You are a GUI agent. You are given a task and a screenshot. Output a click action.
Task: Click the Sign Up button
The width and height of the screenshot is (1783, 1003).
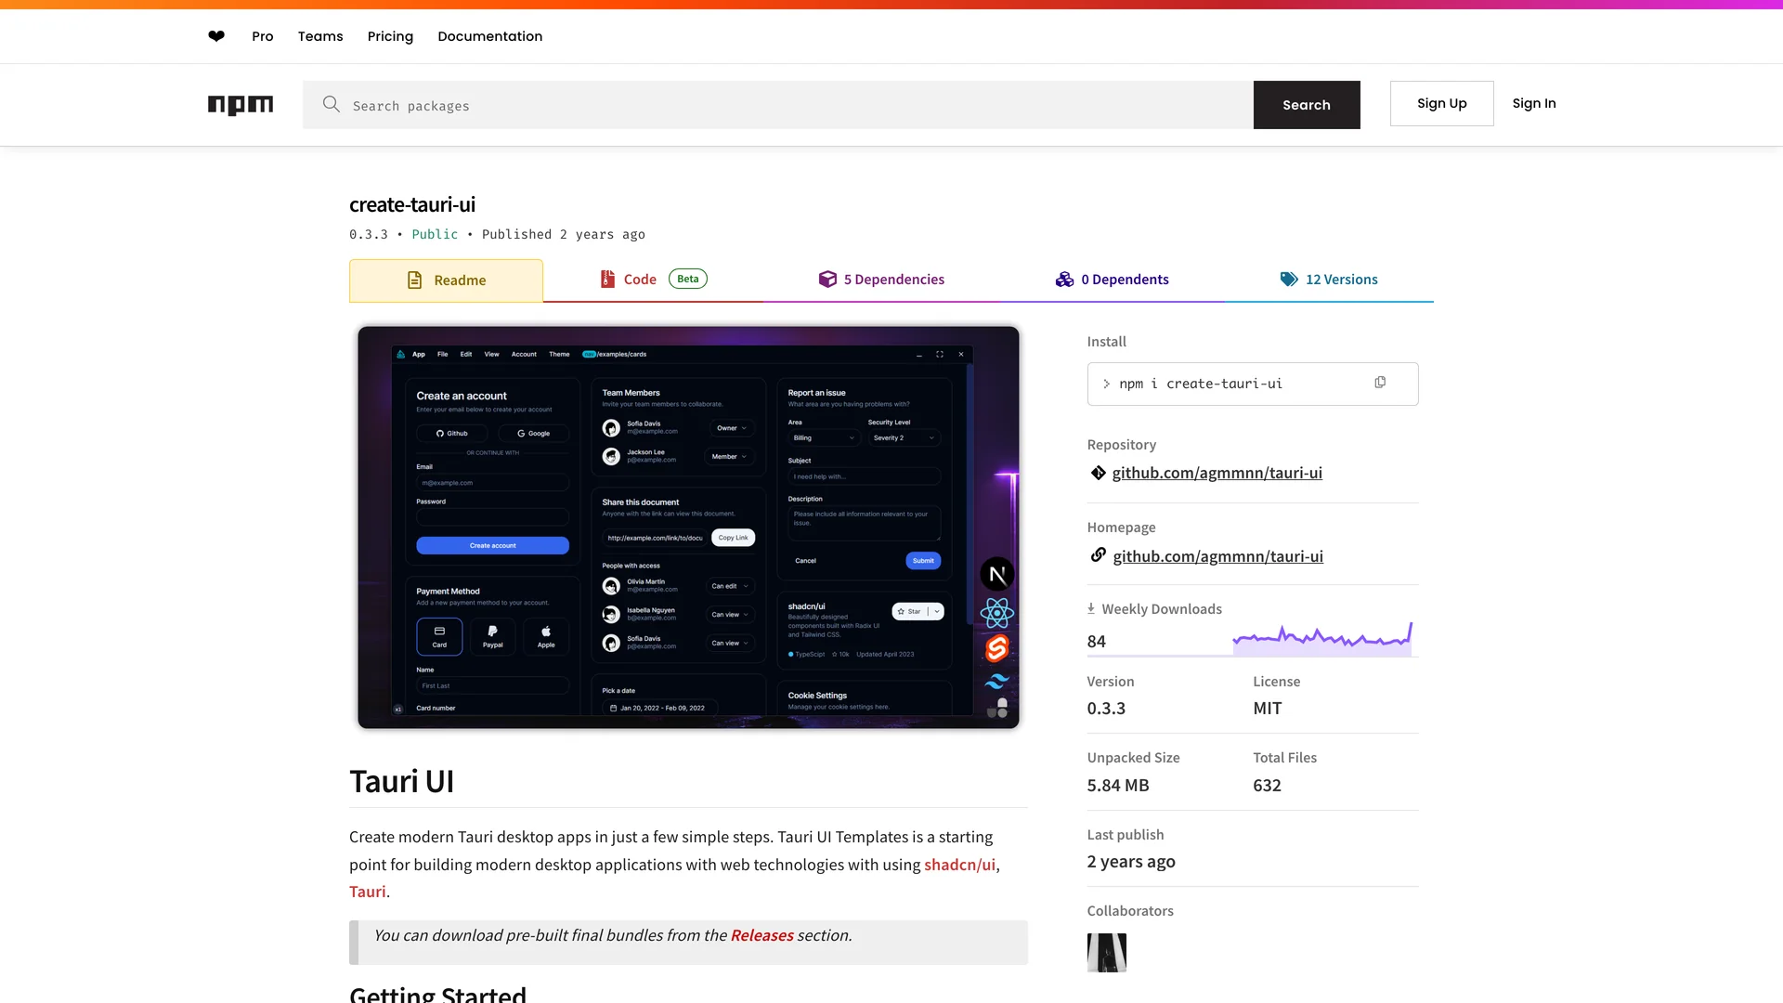tap(1441, 103)
